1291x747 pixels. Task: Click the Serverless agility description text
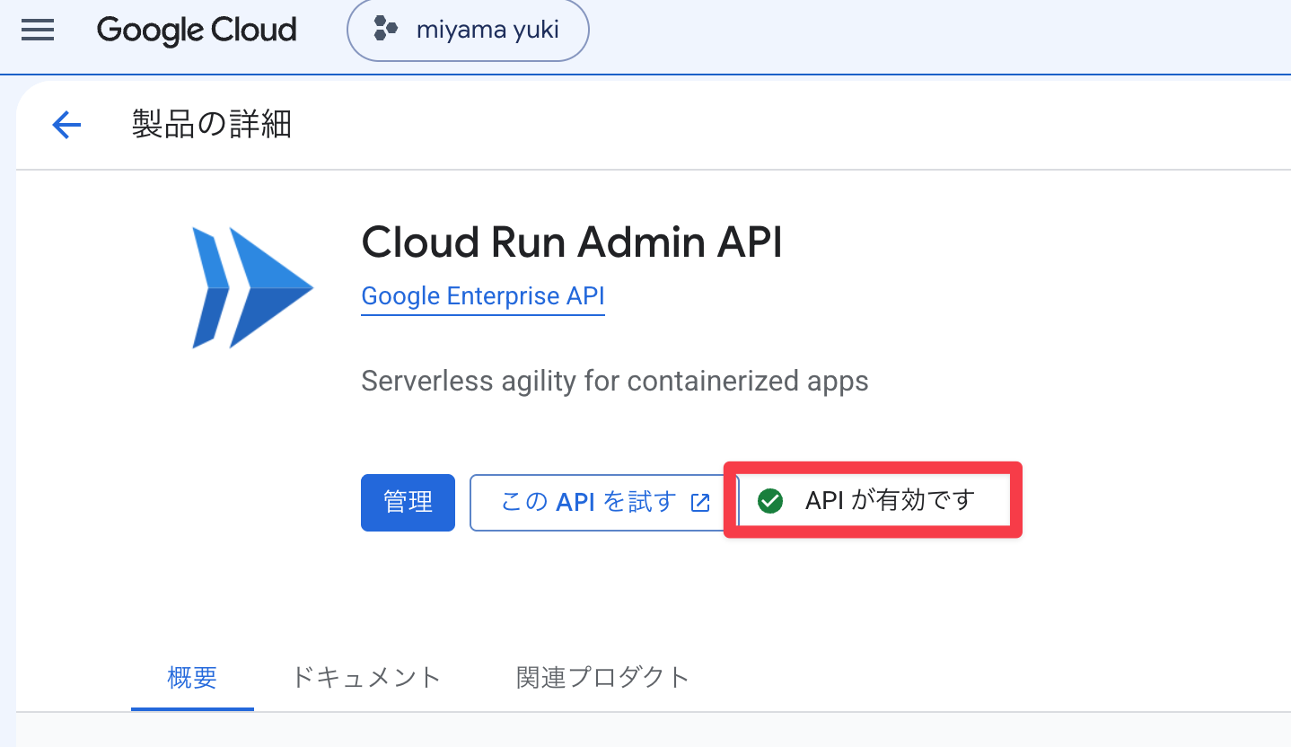[615, 381]
